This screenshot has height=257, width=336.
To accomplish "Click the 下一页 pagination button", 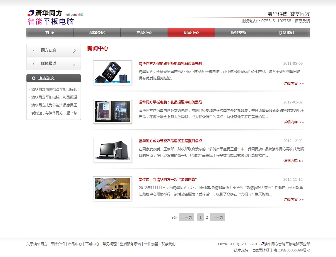I will [217, 217].
